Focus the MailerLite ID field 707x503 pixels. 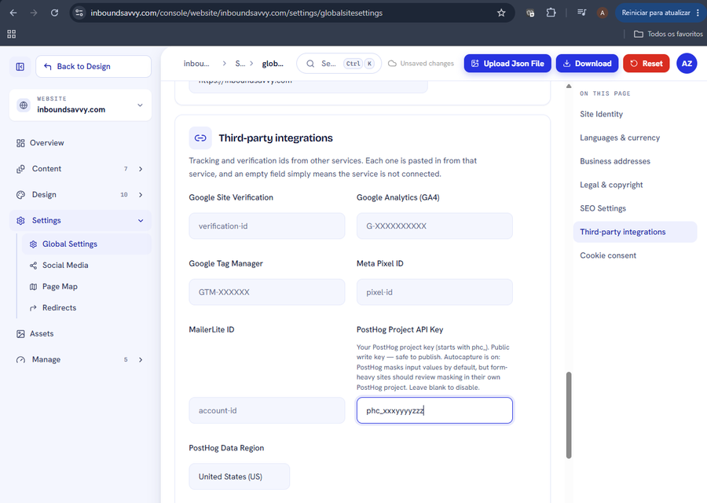pyautogui.click(x=267, y=410)
